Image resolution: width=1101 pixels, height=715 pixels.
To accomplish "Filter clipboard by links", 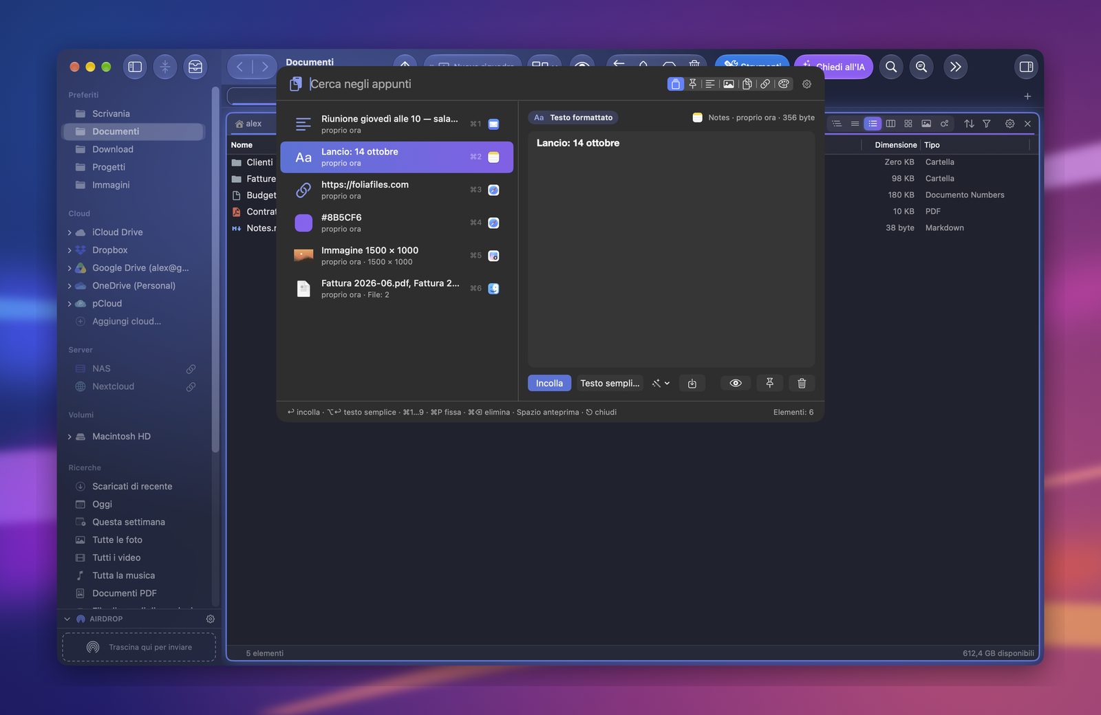I will coord(765,84).
